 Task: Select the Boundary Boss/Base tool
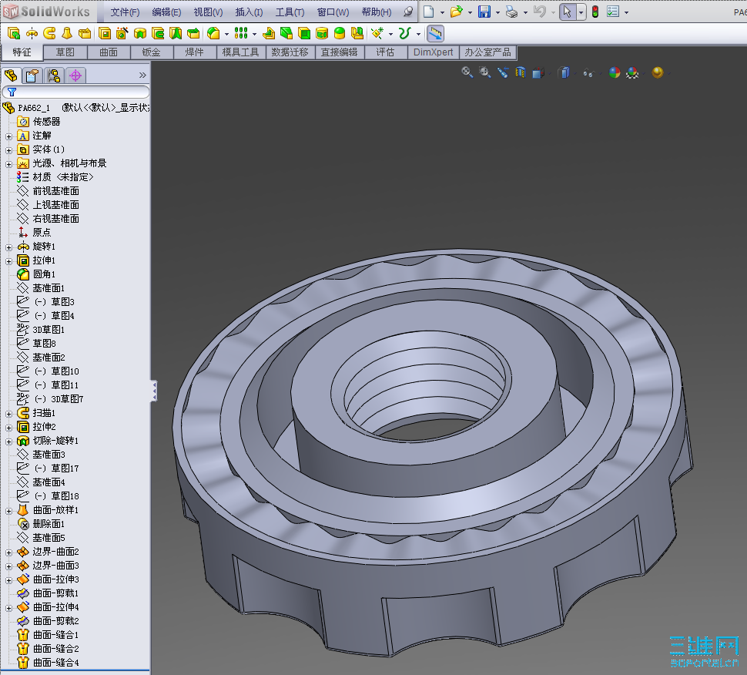click(x=85, y=33)
